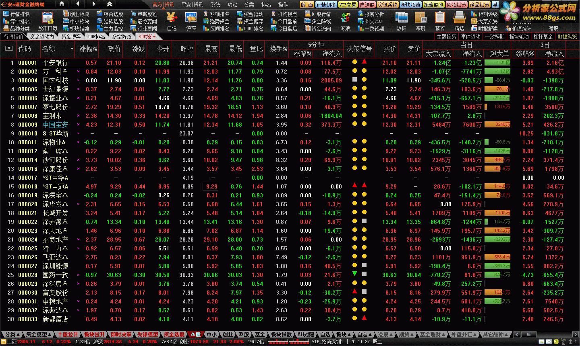This screenshot has width=580, height=346.
Task: Select the 个股拉升 bottom tab
Action: (x=68, y=334)
